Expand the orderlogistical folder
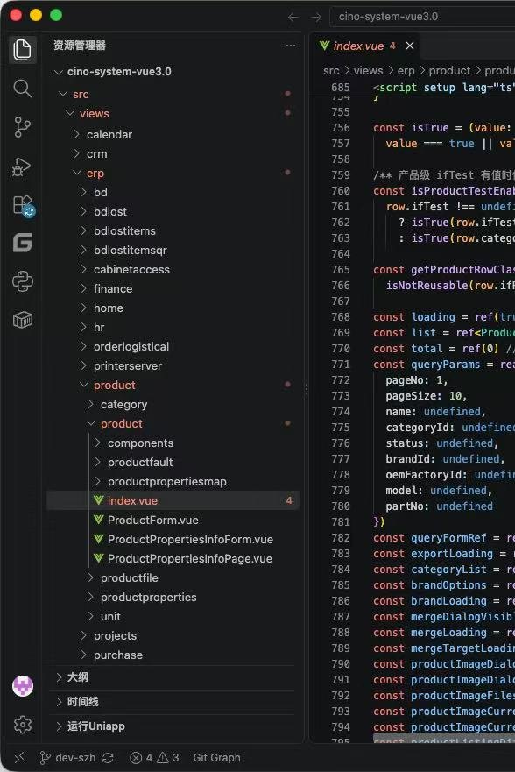Viewport: 515px width, 772px height. tap(173, 346)
